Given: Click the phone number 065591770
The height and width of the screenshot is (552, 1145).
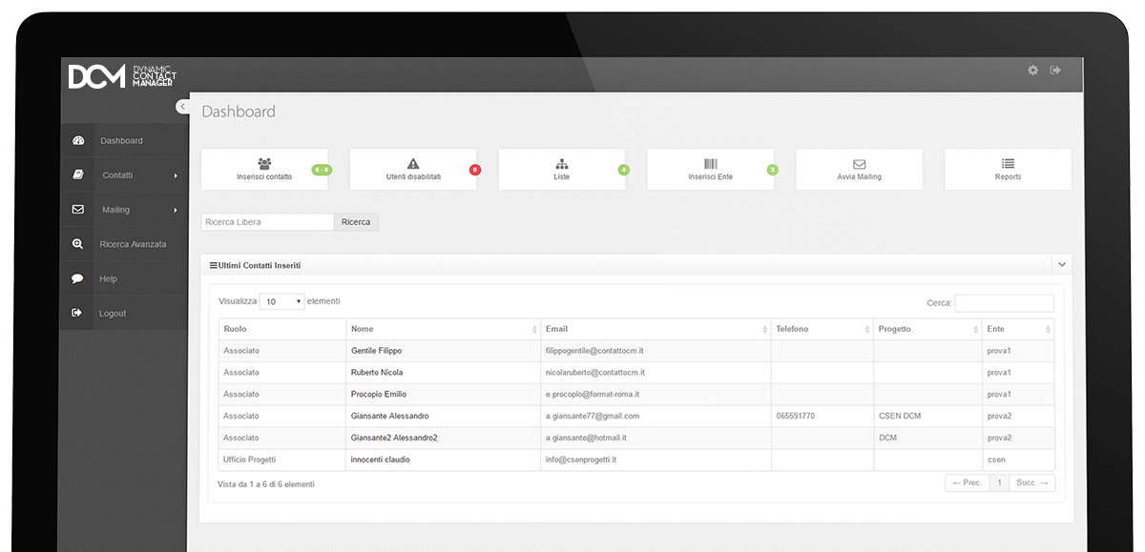Looking at the screenshot, I should 796,417.
